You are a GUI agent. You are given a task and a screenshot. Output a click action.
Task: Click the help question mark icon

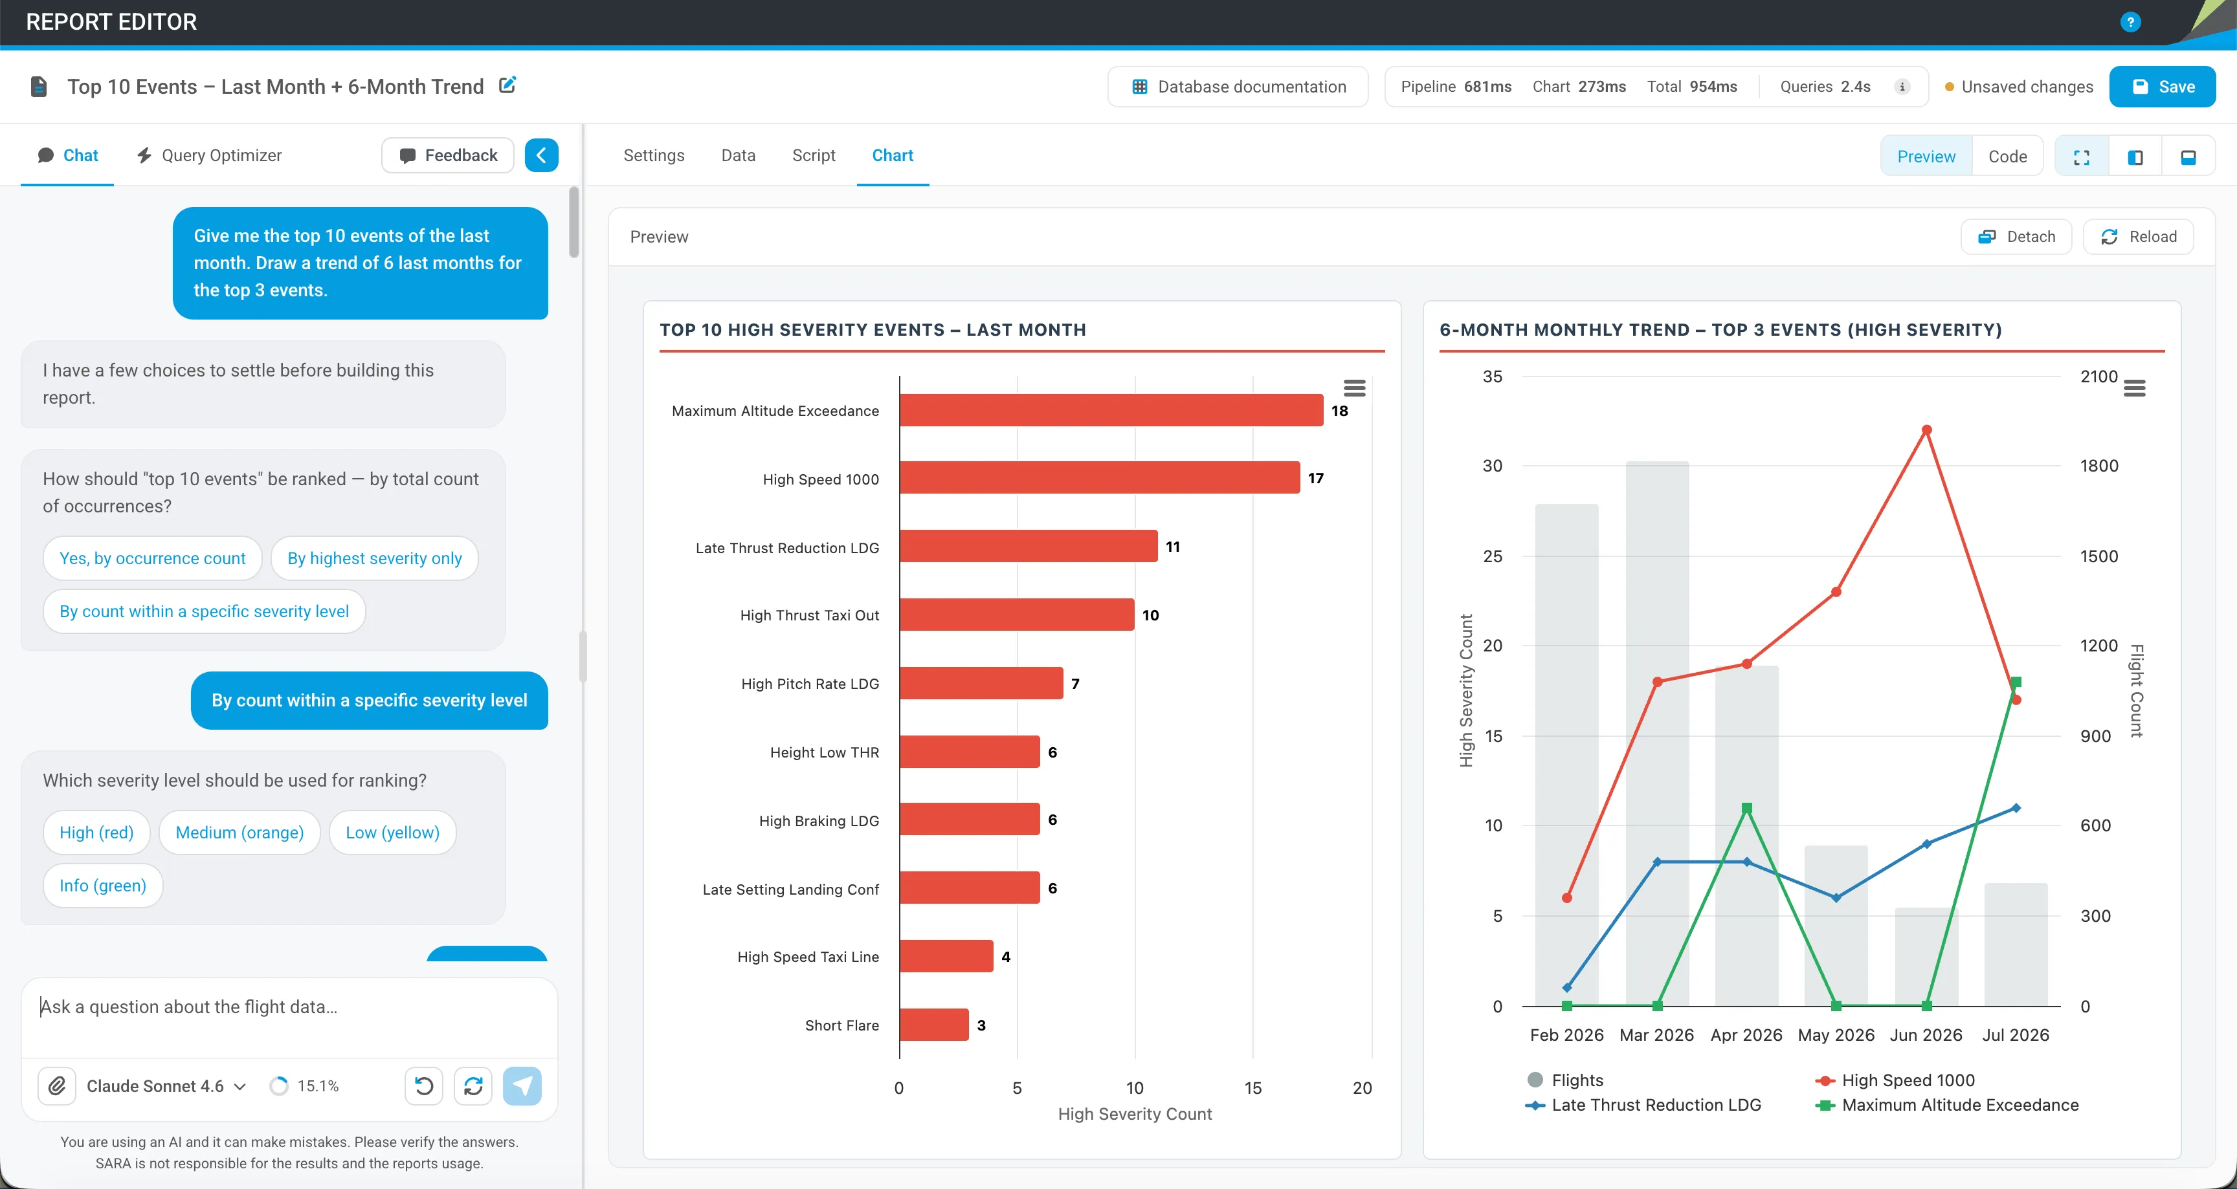pyautogui.click(x=2130, y=22)
